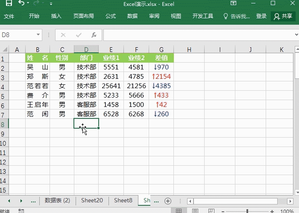The image size is (299, 213).
Task: Select cell with value 25641
Action: tap(111, 86)
